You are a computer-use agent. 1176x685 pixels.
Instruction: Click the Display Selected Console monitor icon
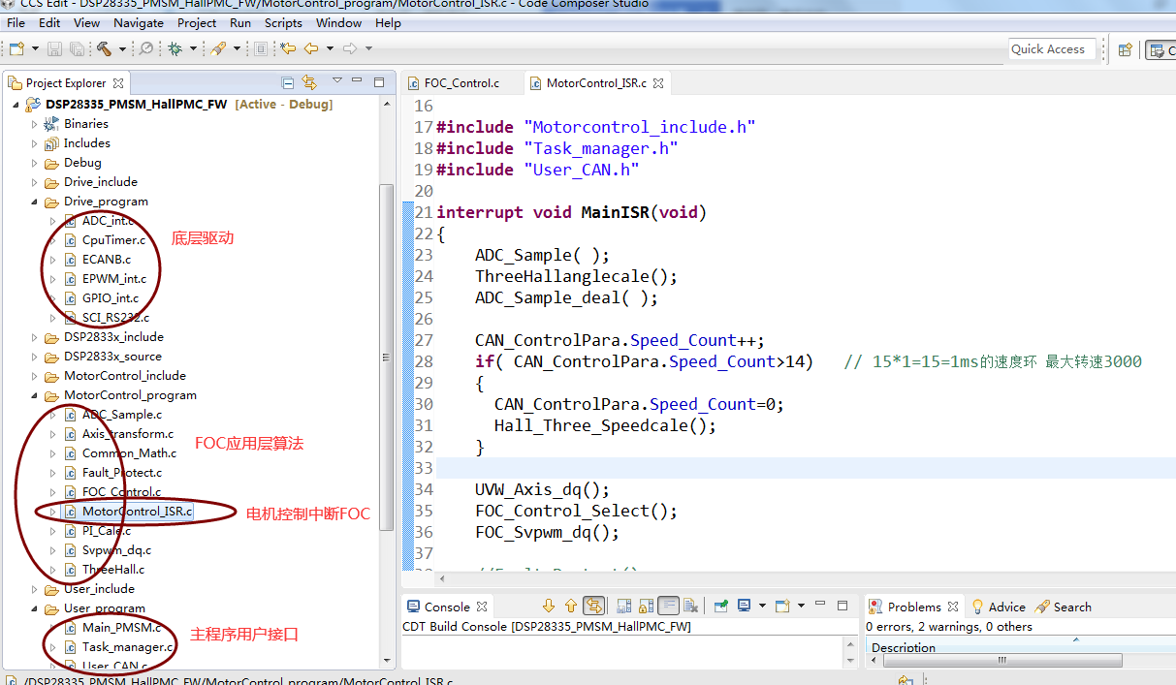[744, 607]
